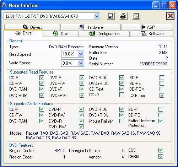The height and width of the screenshot is (167, 178).
Task: Toggle the DVD+RW write feature checkbox
Action: (x=81, y=127)
